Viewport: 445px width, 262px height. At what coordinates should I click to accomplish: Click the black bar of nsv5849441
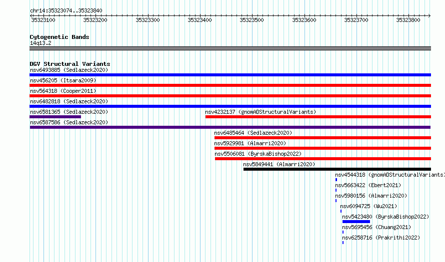337,169
